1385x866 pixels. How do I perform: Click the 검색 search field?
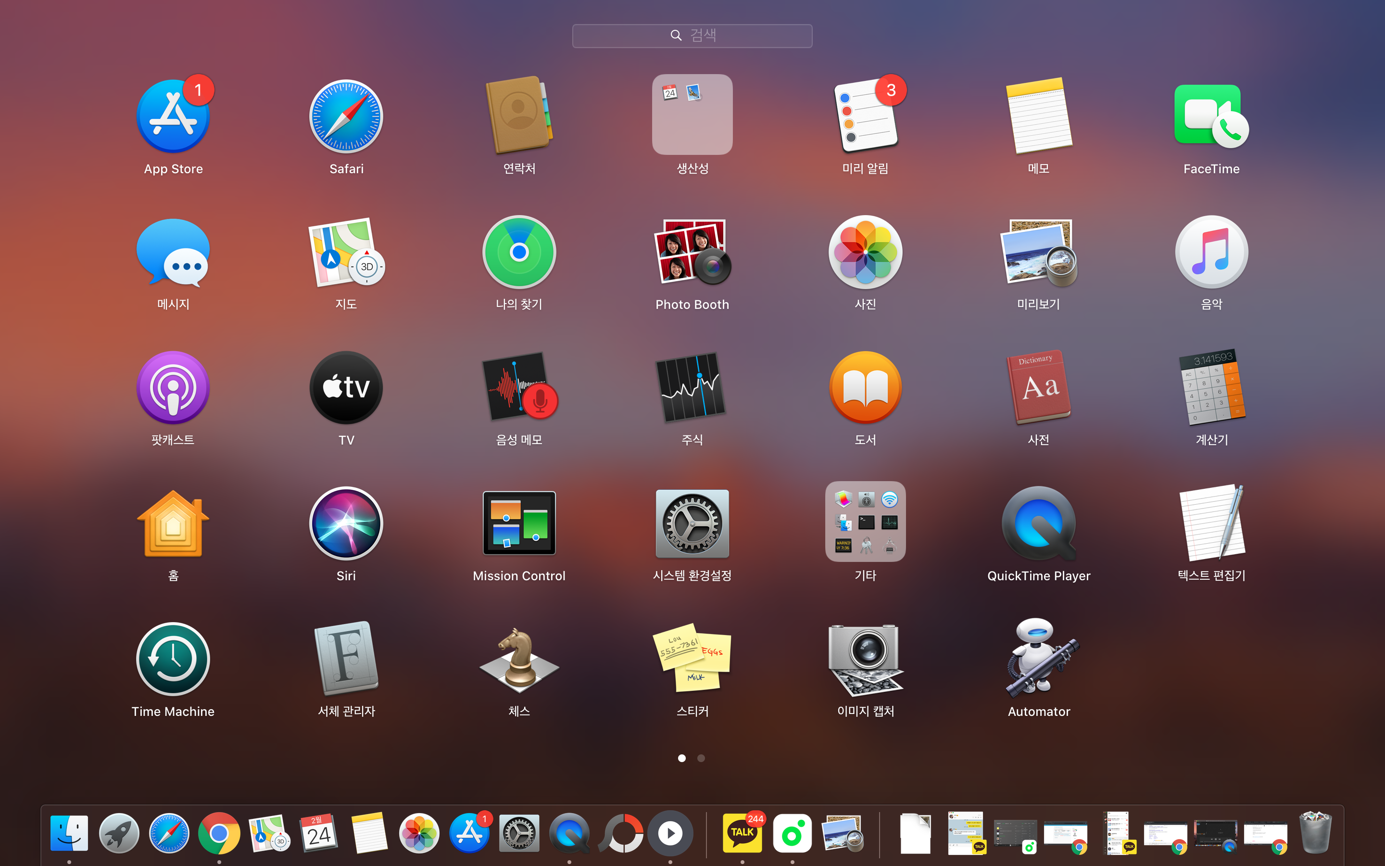point(692,36)
